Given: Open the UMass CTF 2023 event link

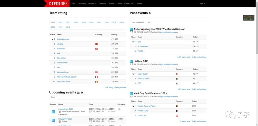Looking at the screenshot, I should [x=65, y=119].
